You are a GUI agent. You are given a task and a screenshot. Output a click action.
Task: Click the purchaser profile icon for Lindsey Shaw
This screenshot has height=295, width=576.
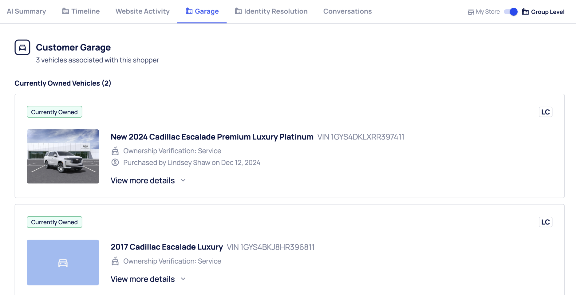pos(115,163)
